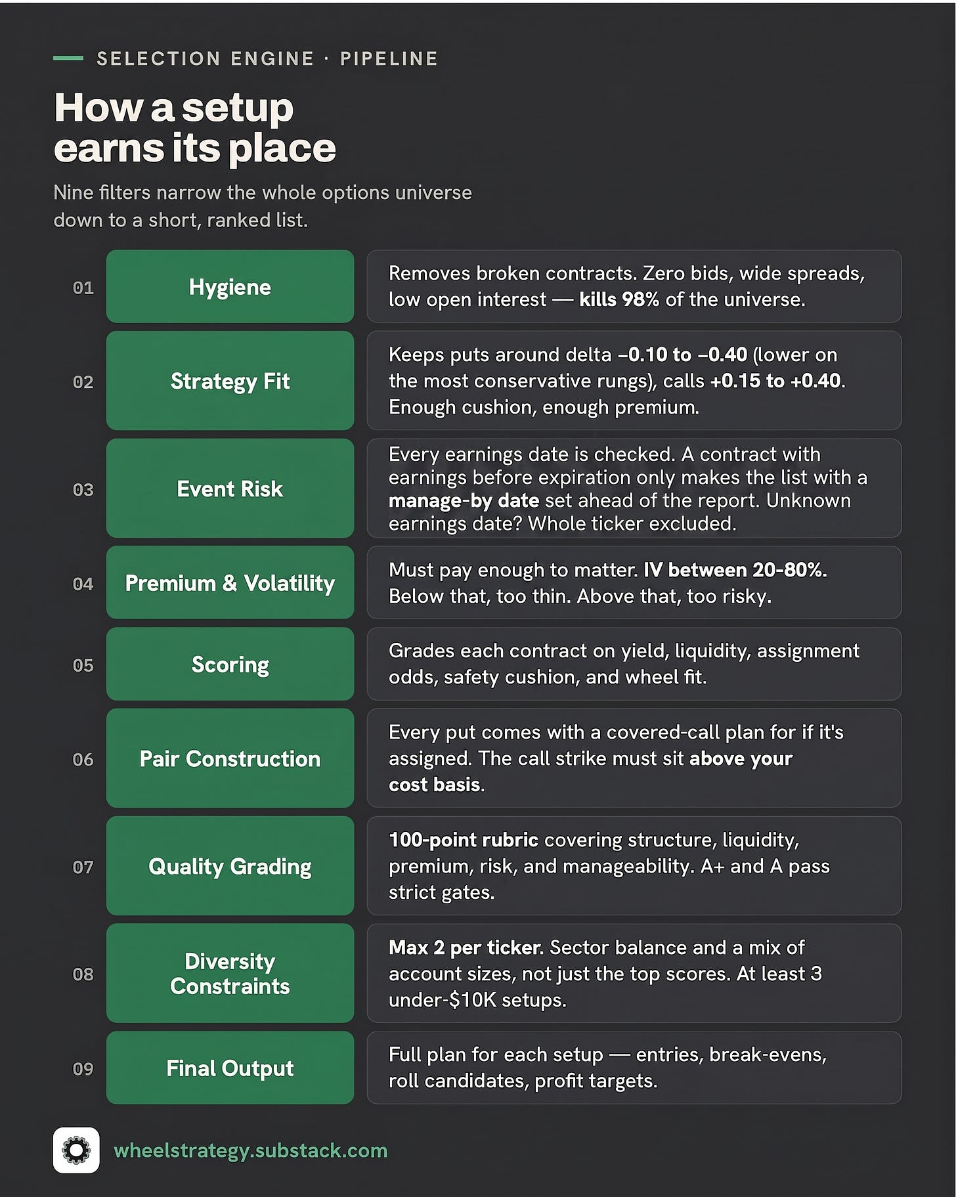Click the step number 05 label
The image size is (956, 1197).
83,665
